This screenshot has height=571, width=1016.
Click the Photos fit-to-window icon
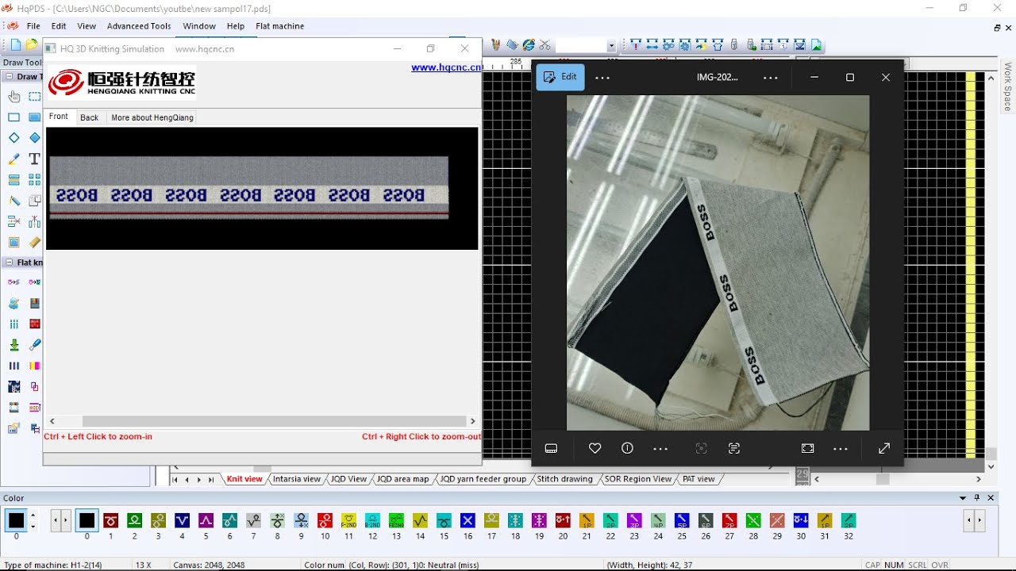point(808,448)
